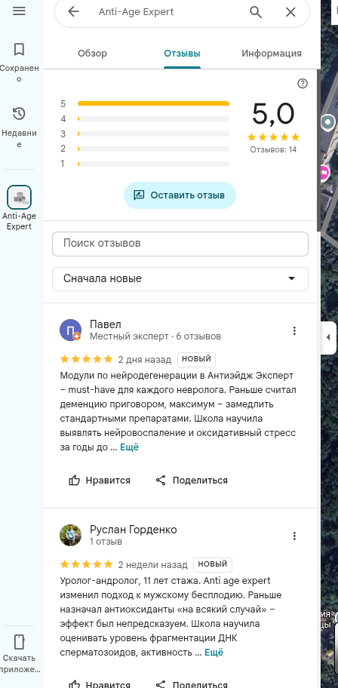Viewport: 338px width, 688px height.
Task: Filter reviews by 1-star rating bar
Action: 153,164
